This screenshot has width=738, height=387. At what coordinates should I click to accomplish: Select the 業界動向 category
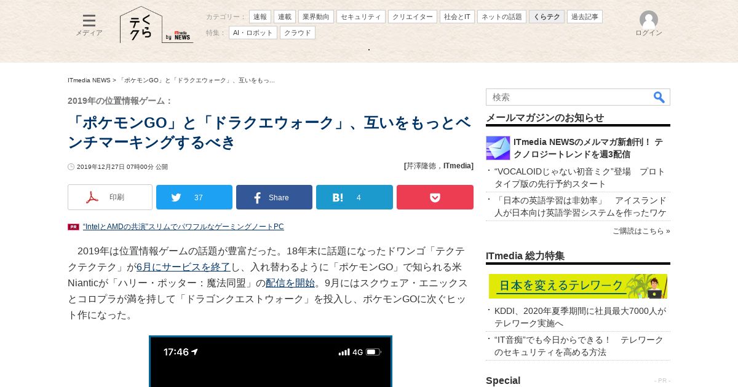coord(316,17)
